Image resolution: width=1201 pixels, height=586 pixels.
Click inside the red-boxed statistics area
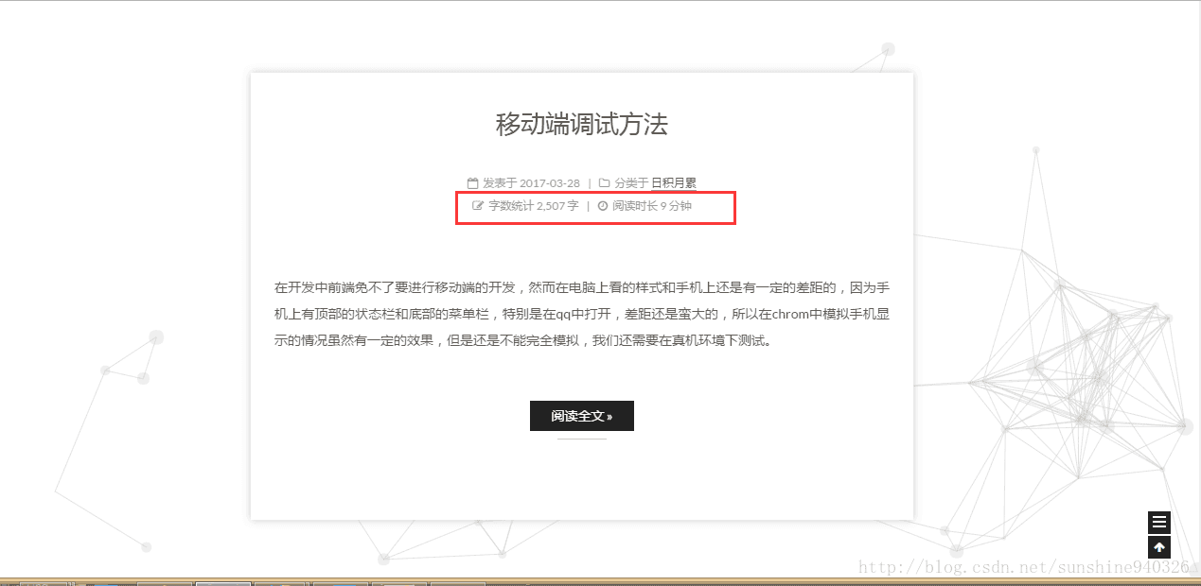[x=595, y=207]
